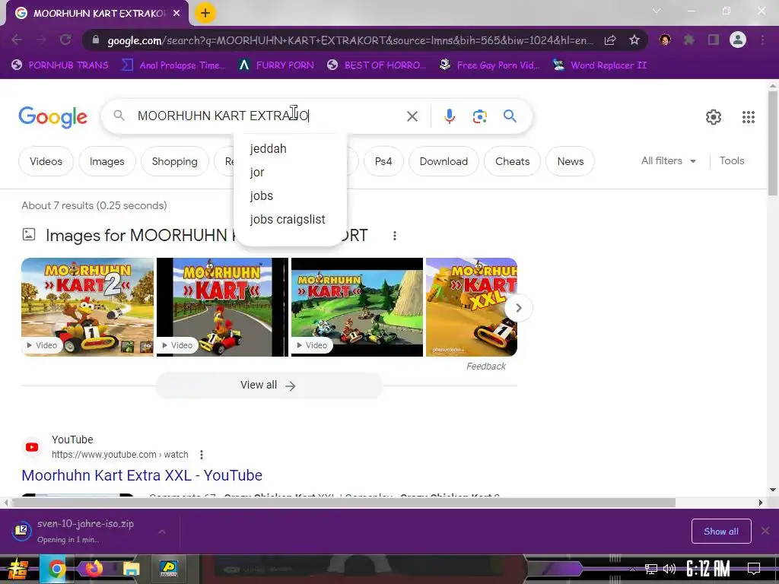Click Show all downloads
Image resolution: width=779 pixels, height=584 pixels.
tap(721, 532)
